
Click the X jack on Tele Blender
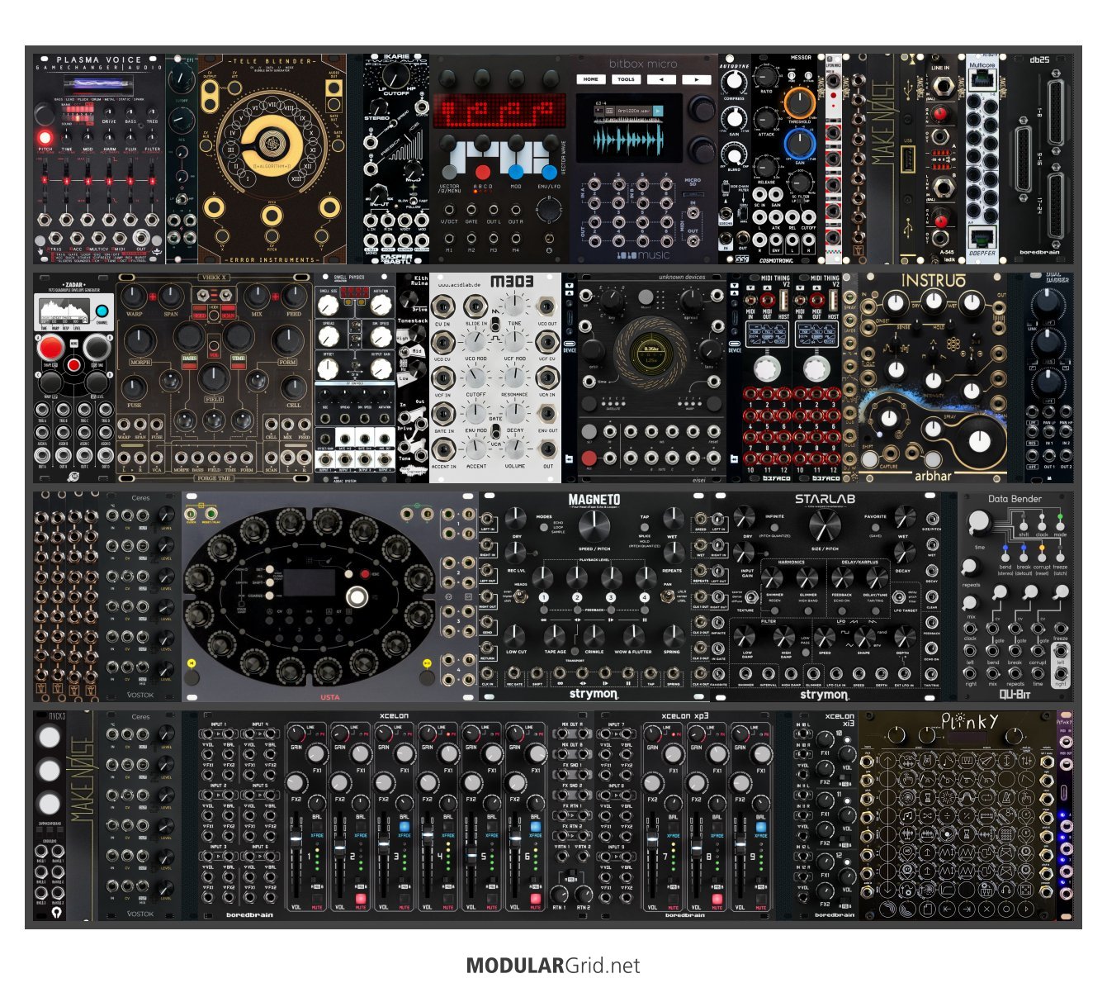pyautogui.click(x=212, y=207)
